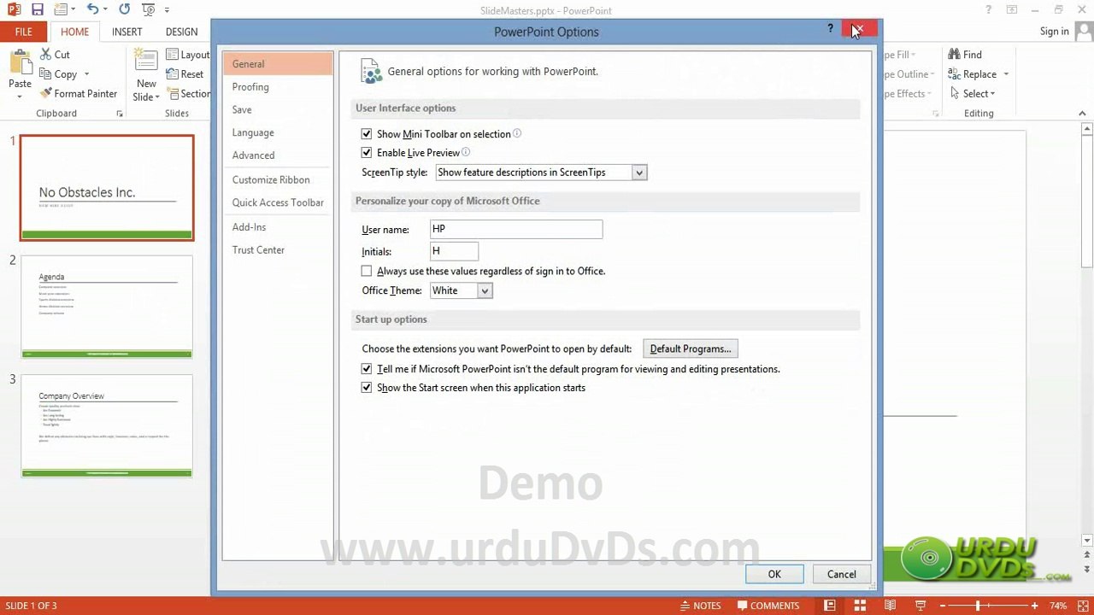Expand the Paste options arrow

click(x=20, y=97)
